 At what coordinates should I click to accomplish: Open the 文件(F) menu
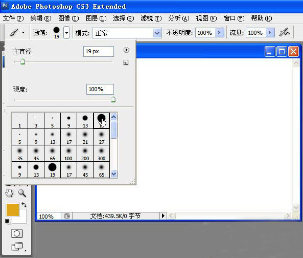click(13, 18)
